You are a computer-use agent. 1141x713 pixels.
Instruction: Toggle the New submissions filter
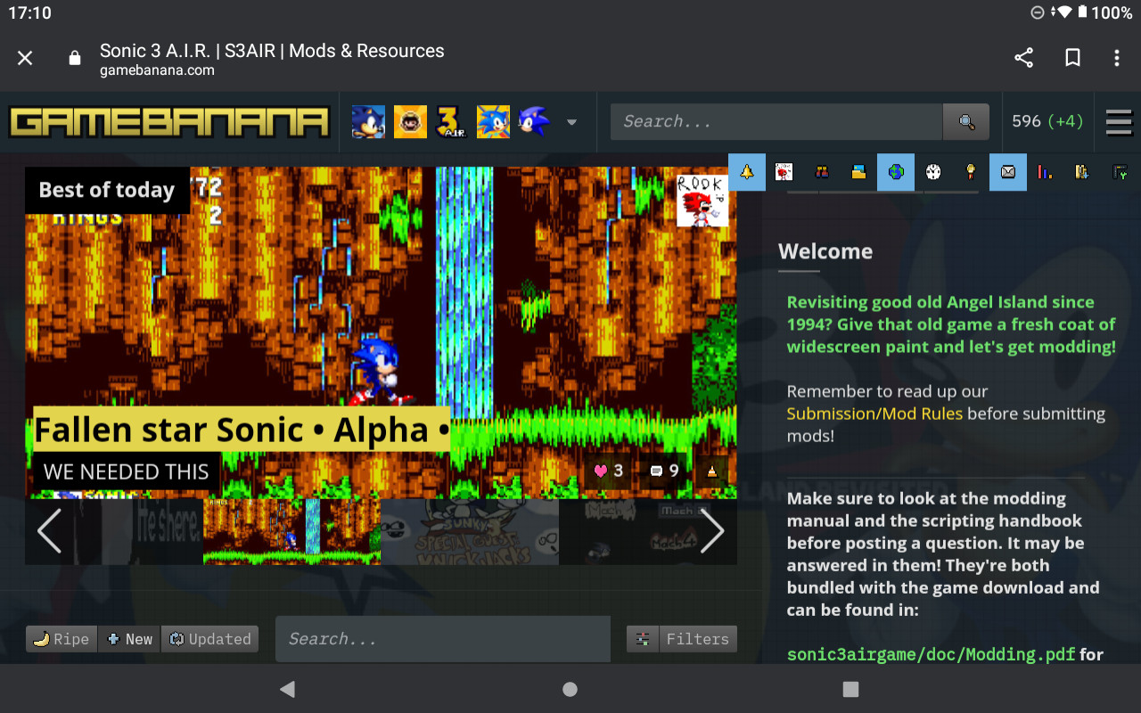tap(128, 638)
